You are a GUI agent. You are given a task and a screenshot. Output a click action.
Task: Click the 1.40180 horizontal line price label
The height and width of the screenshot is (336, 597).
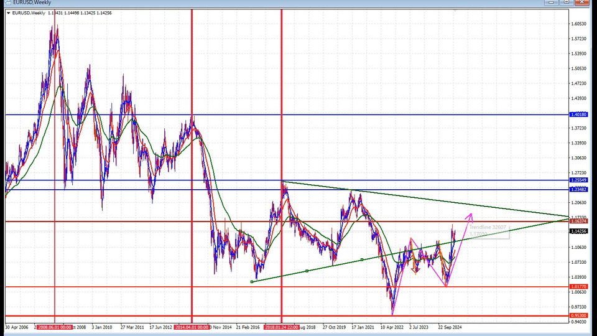(578, 114)
